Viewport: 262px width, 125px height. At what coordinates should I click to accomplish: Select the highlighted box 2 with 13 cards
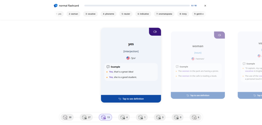(x=105, y=117)
